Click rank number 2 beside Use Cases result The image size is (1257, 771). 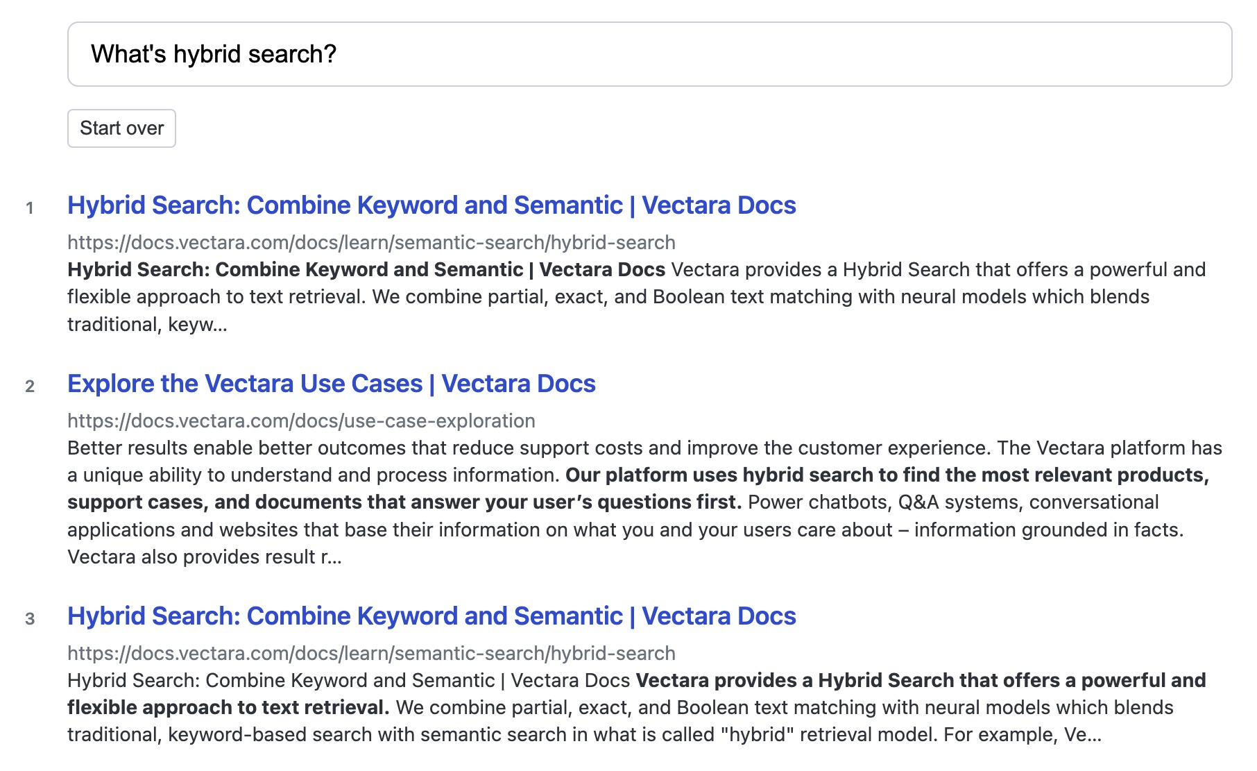[x=30, y=386]
